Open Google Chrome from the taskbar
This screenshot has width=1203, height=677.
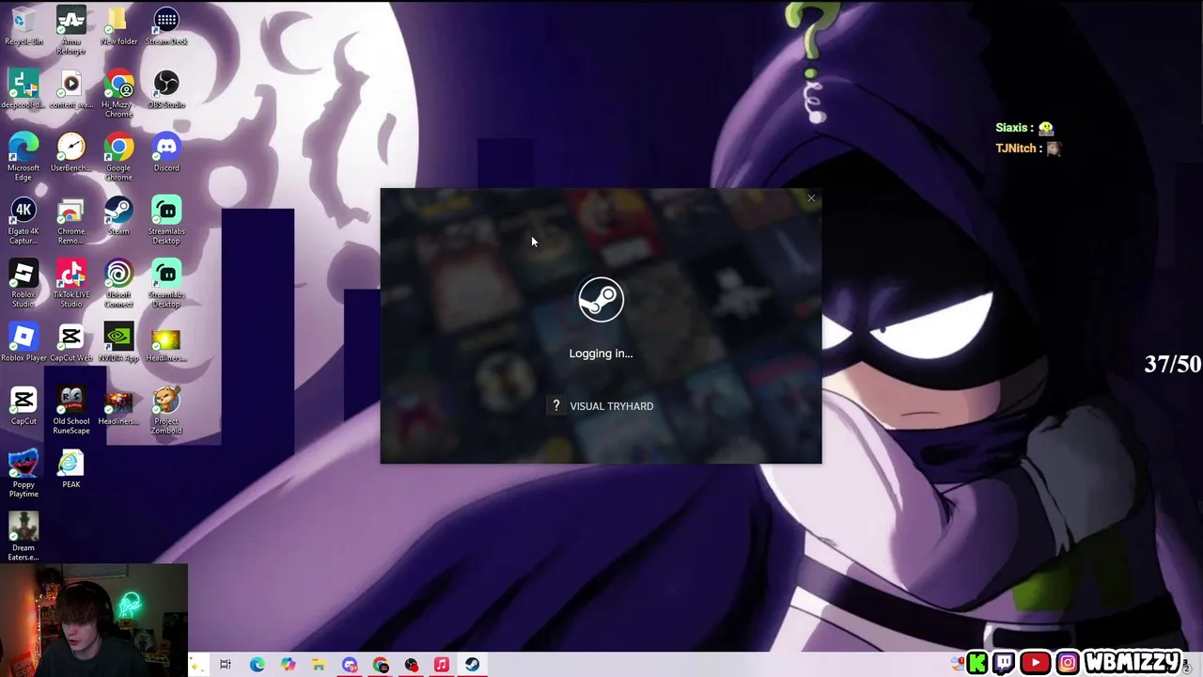point(381,665)
